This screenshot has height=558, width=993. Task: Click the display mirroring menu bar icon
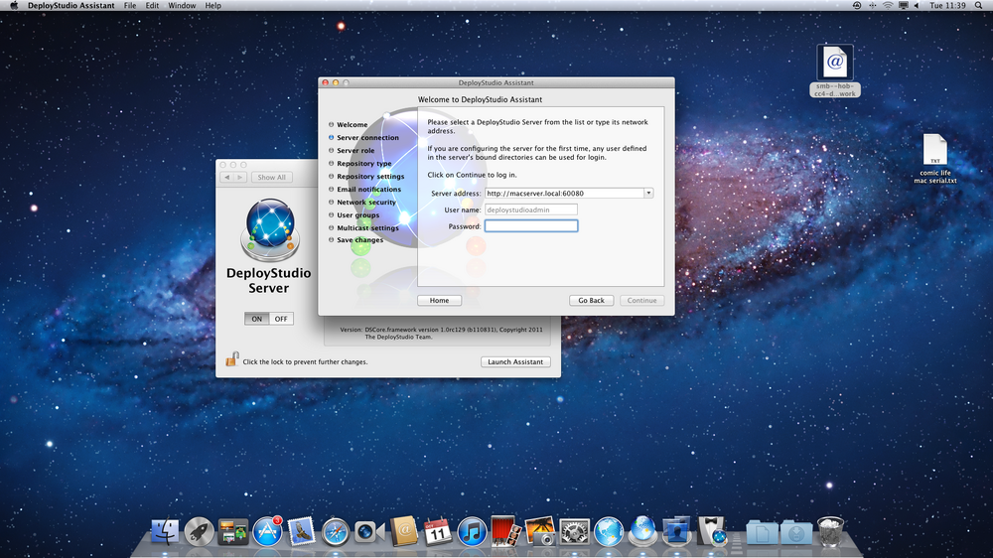(903, 6)
